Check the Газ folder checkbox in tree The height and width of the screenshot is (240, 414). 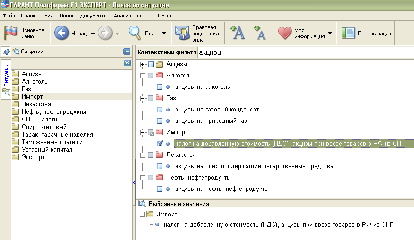pyautogui.click(x=150, y=98)
